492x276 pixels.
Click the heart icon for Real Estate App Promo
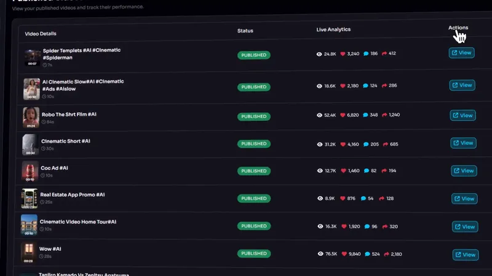[343, 198]
